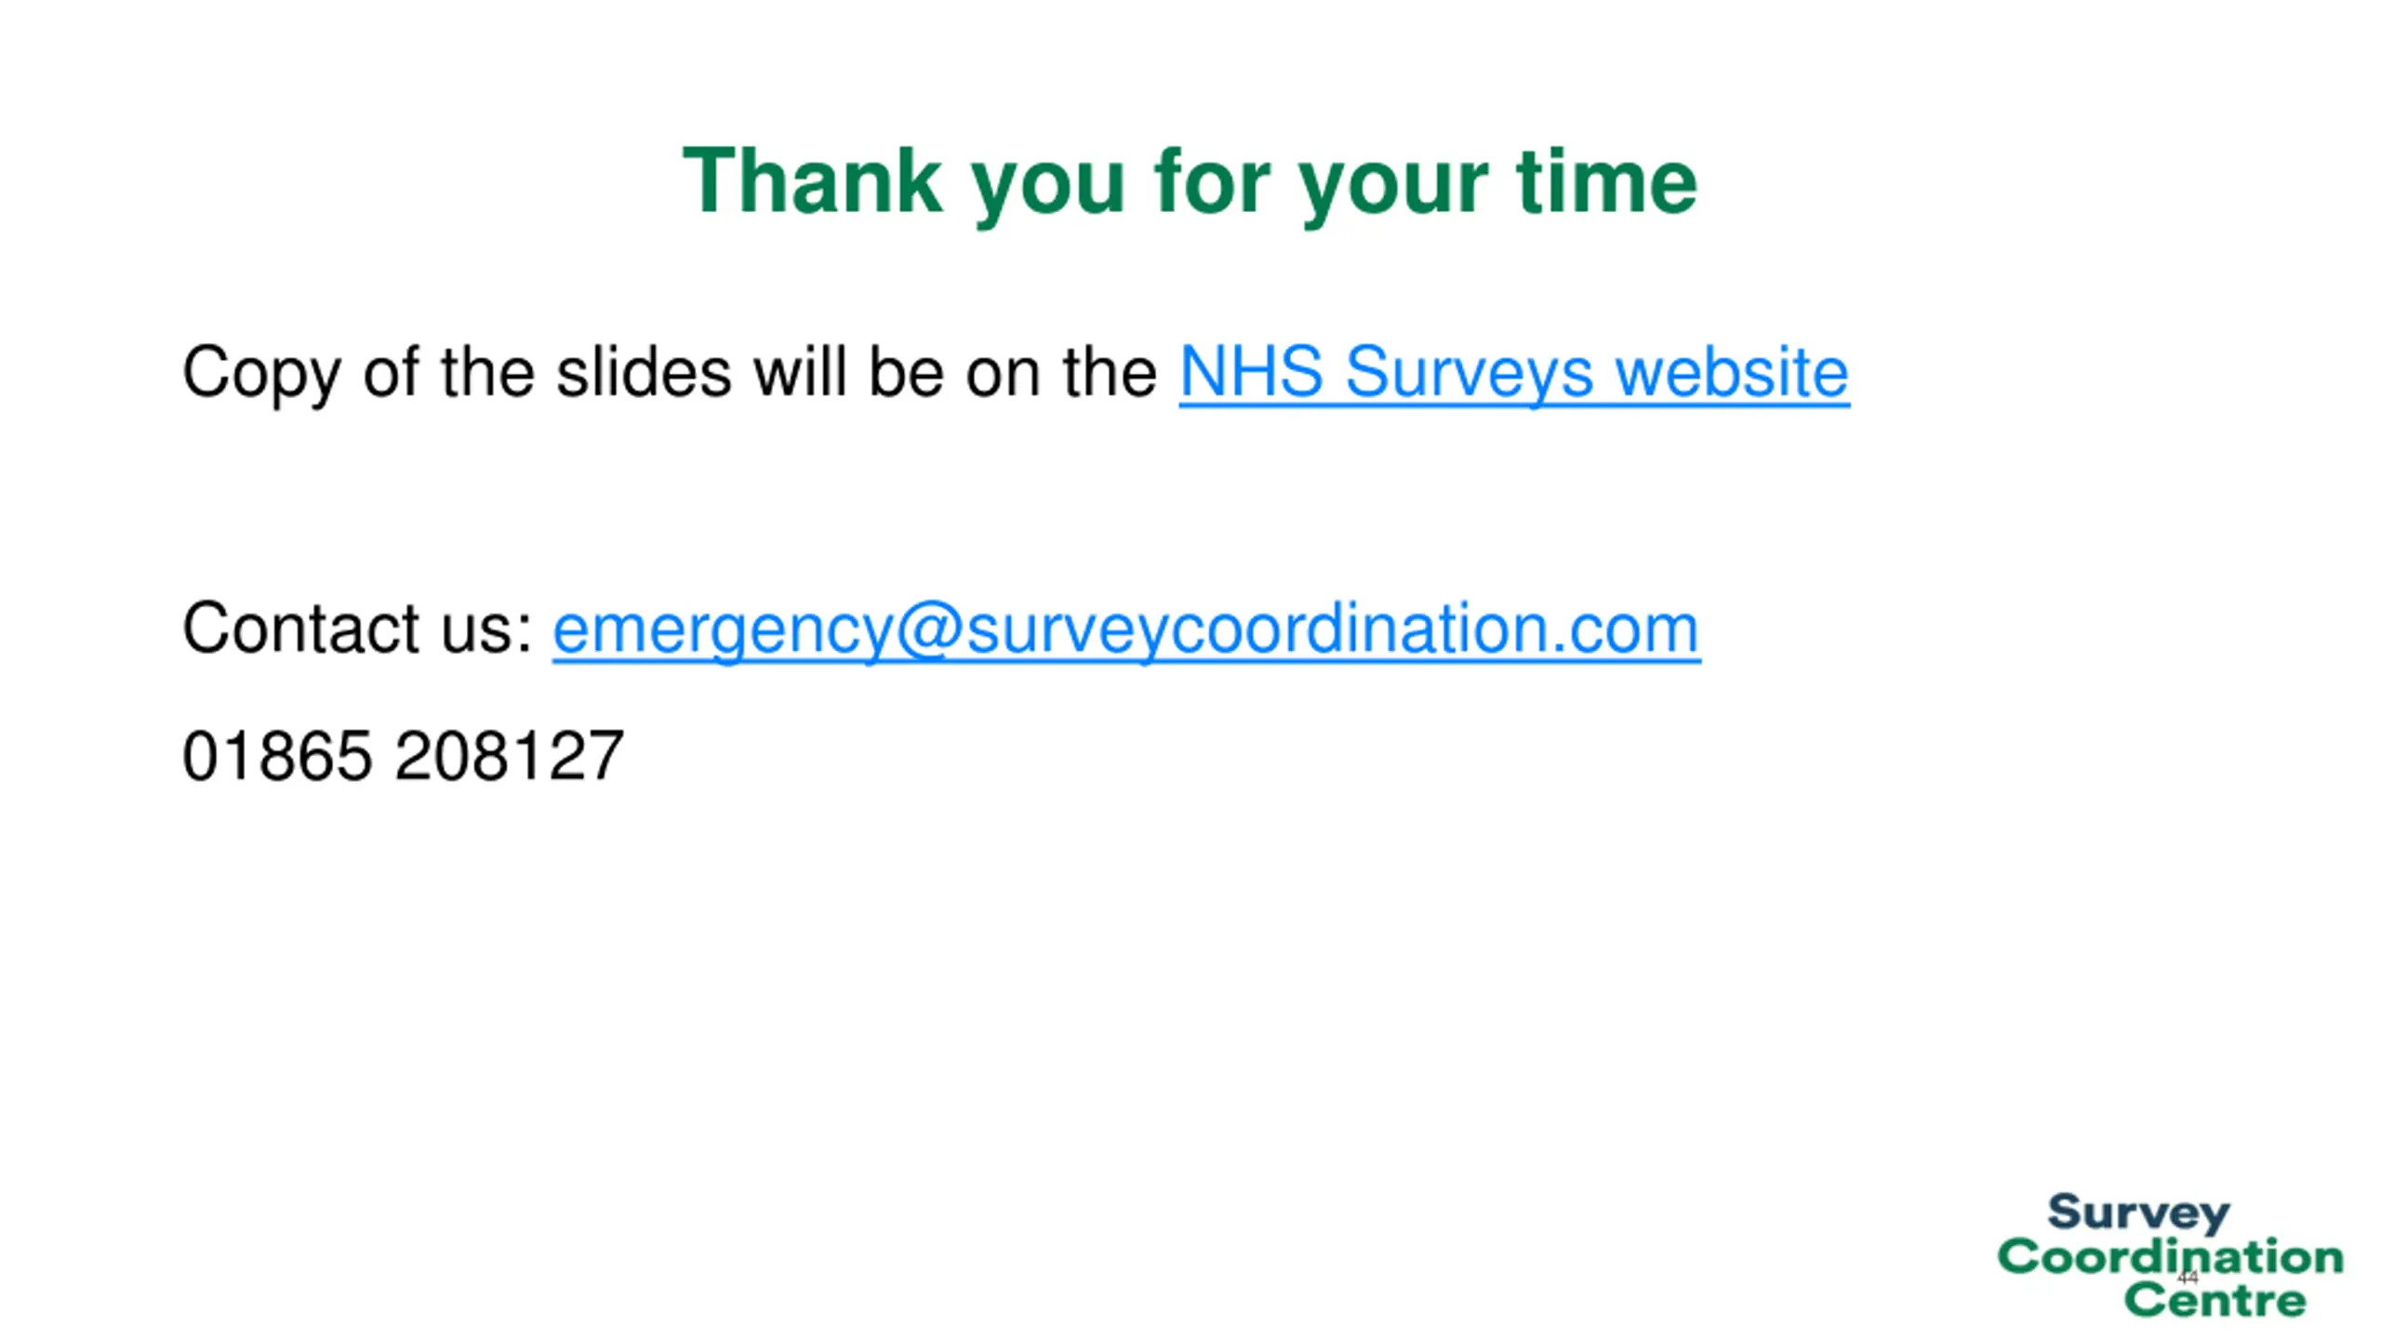Click the emergency@surveycoordination.com email link
Image resolution: width=2381 pixels, height=1339 pixels.
click(x=1126, y=630)
